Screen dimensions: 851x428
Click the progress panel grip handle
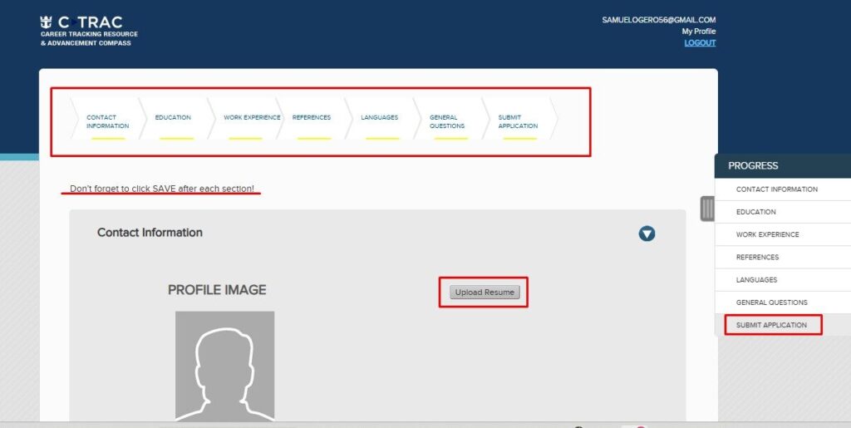(x=707, y=209)
